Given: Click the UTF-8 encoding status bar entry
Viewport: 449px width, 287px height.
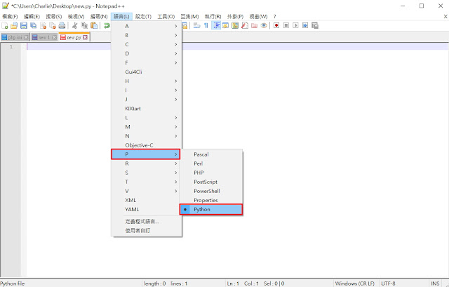Looking at the screenshot, I should (388, 283).
